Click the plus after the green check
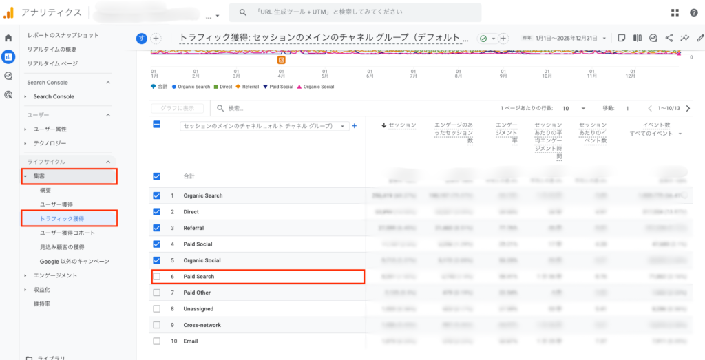The height and width of the screenshot is (360, 705). point(503,39)
